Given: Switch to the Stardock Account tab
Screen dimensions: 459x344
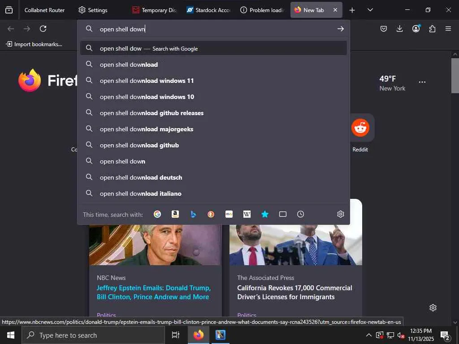Looking at the screenshot, I should click(208, 10).
